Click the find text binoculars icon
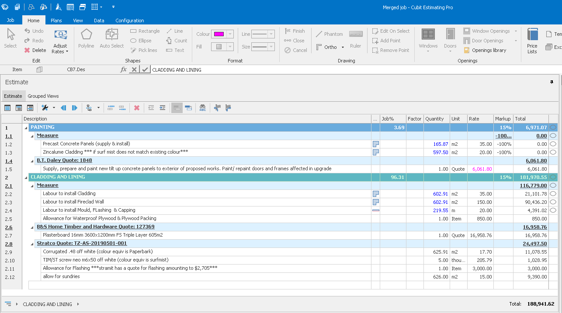The height and width of the screenshot is (313, 562). click(x=202, y=108)
